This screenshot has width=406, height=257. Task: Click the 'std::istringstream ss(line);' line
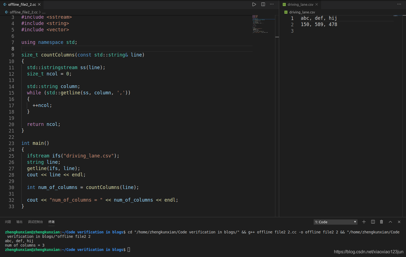(66, 67)
